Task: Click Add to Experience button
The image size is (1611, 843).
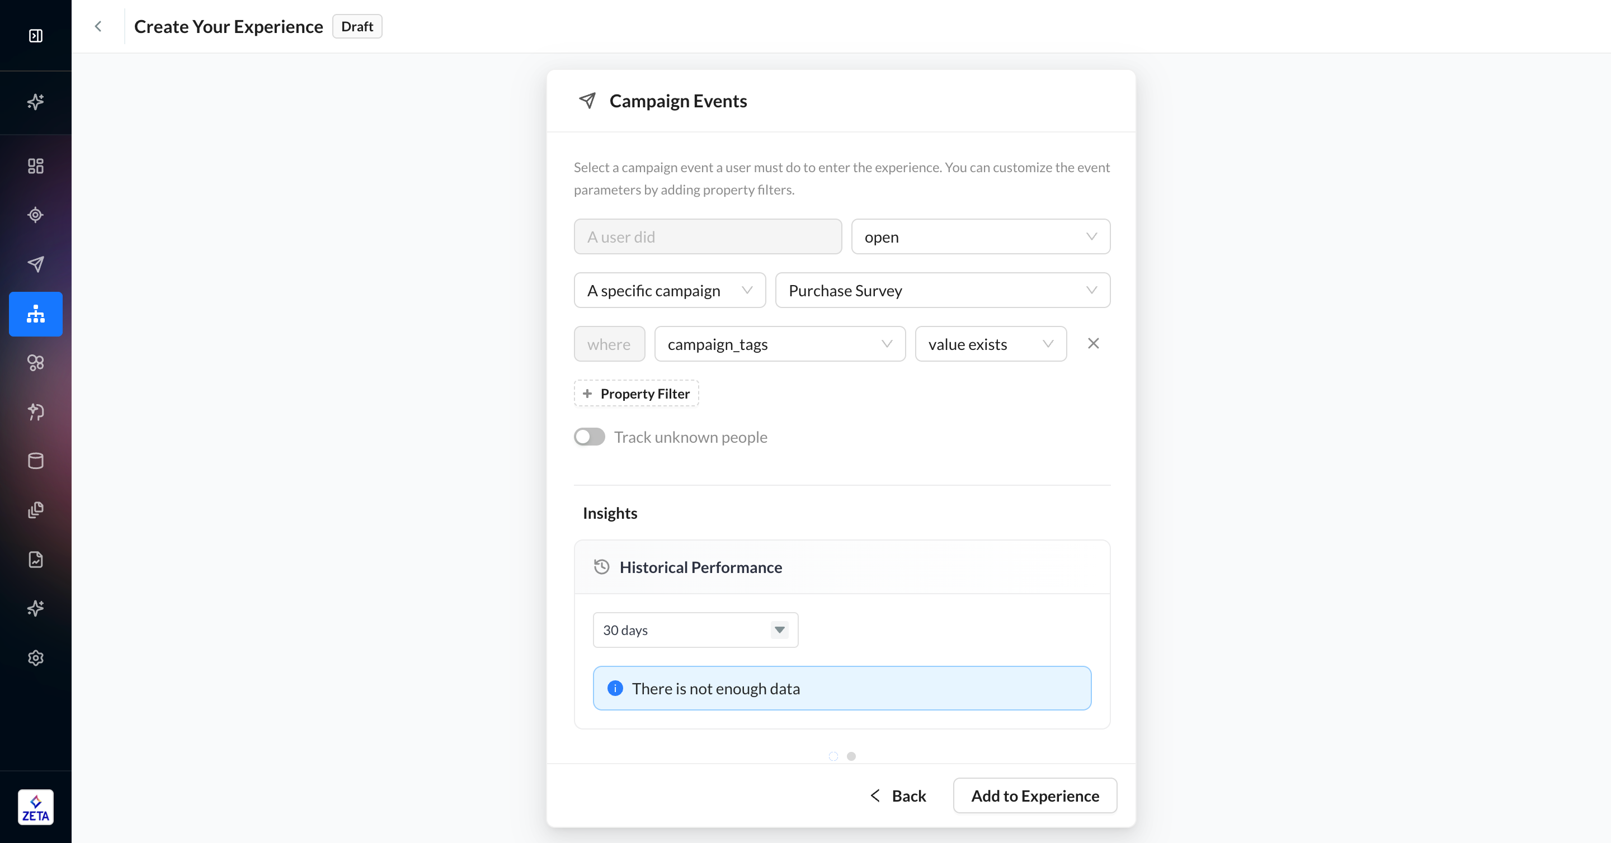Action: point(1034,795)
